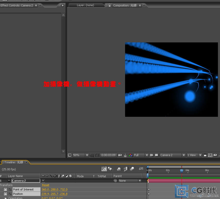Select the Effect Controls: Camera 2 tab

[x=17, y=5]
